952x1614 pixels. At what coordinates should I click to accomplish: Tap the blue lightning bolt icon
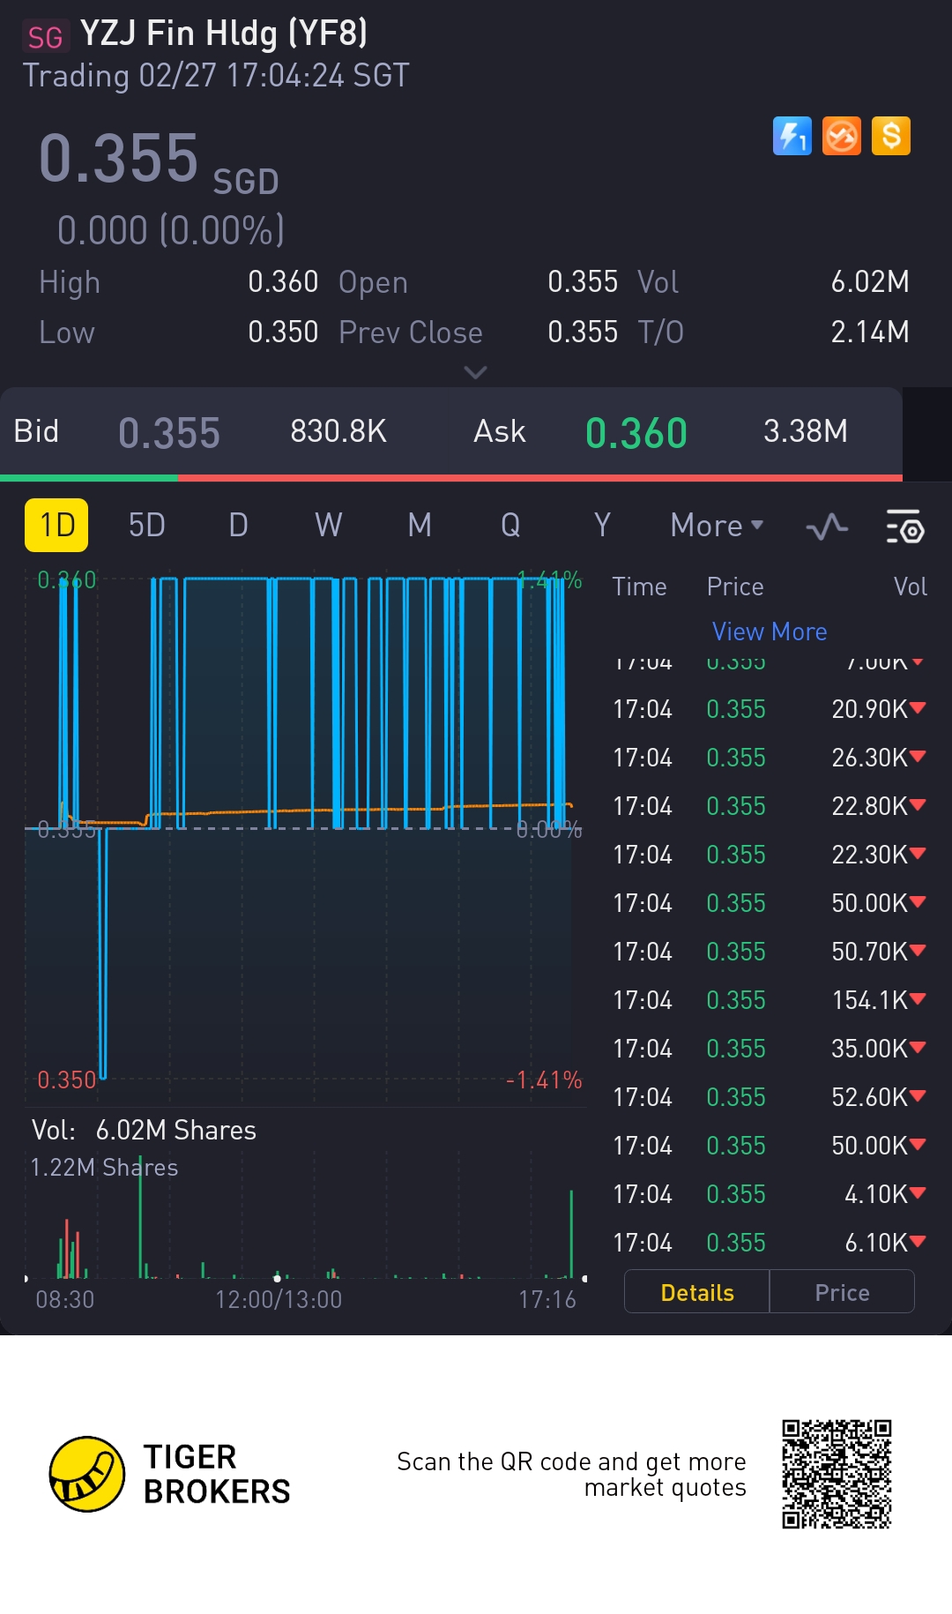point(792,137)
